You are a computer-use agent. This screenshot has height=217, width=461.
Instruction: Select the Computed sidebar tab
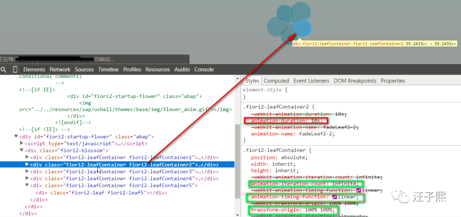tap(276, 81)
